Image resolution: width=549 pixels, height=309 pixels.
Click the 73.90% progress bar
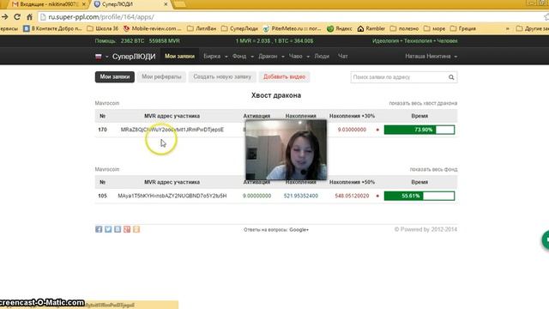pos(419,130)
